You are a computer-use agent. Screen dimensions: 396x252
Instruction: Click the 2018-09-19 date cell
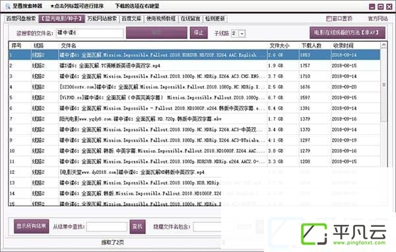tap(344, 140)
